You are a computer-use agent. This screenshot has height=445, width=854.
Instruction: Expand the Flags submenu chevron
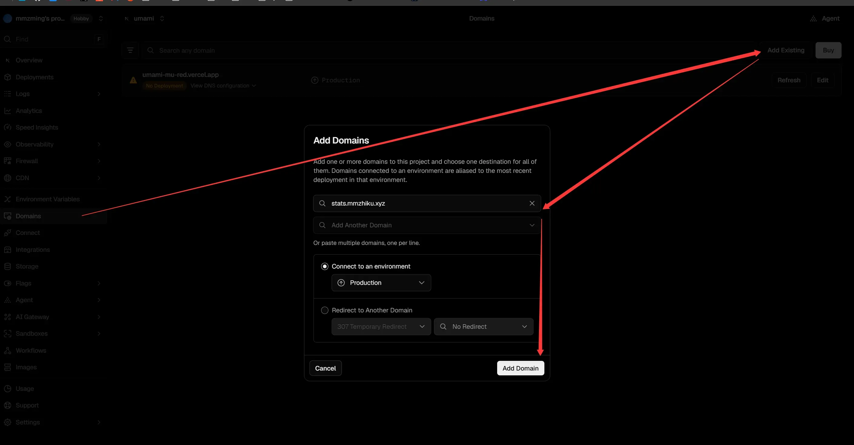[99, 283]
